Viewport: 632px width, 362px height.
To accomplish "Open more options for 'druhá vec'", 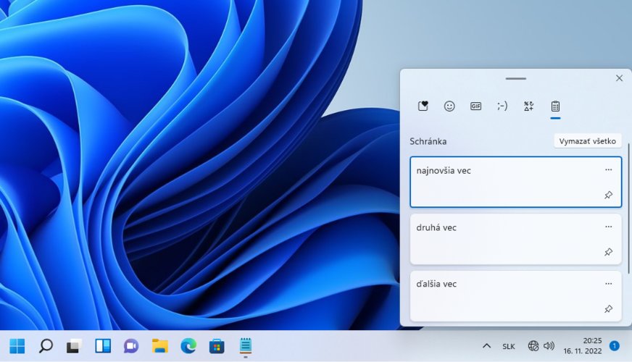I will click(x=608, y=227).
